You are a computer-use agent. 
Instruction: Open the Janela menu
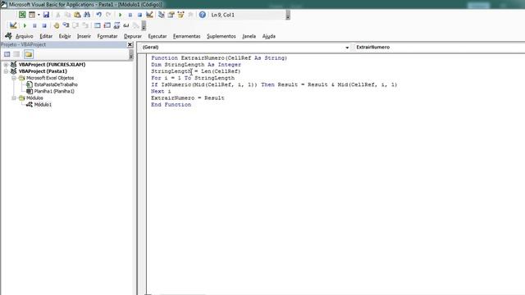[249, 36]
